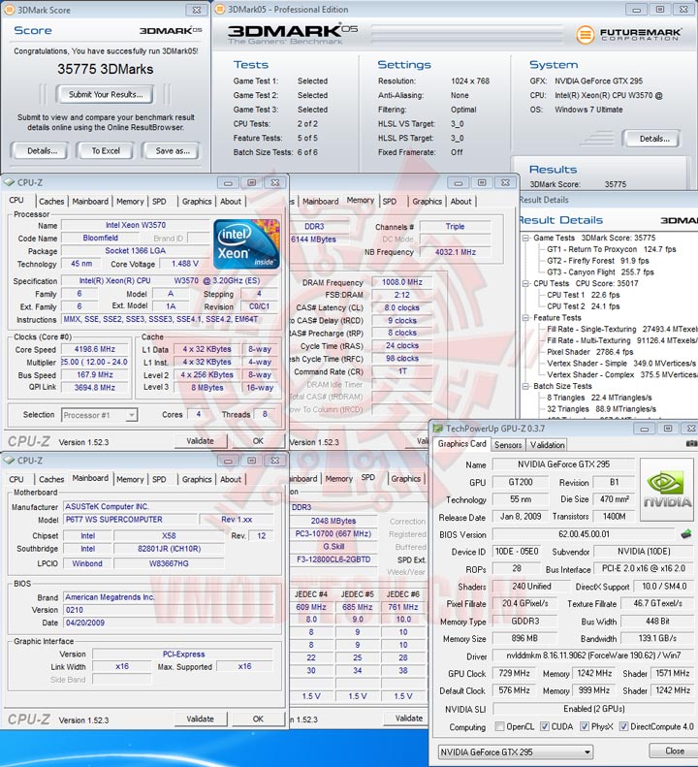Click the Intel Xeon inside logo
Image resolution: width=698 pixels, height=767 pixels.
[246, 244]
